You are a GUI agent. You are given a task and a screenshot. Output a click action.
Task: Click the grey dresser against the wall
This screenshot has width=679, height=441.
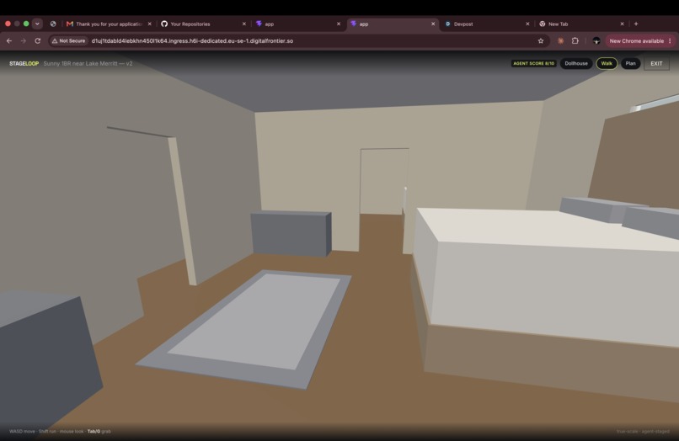pos(291,234)
